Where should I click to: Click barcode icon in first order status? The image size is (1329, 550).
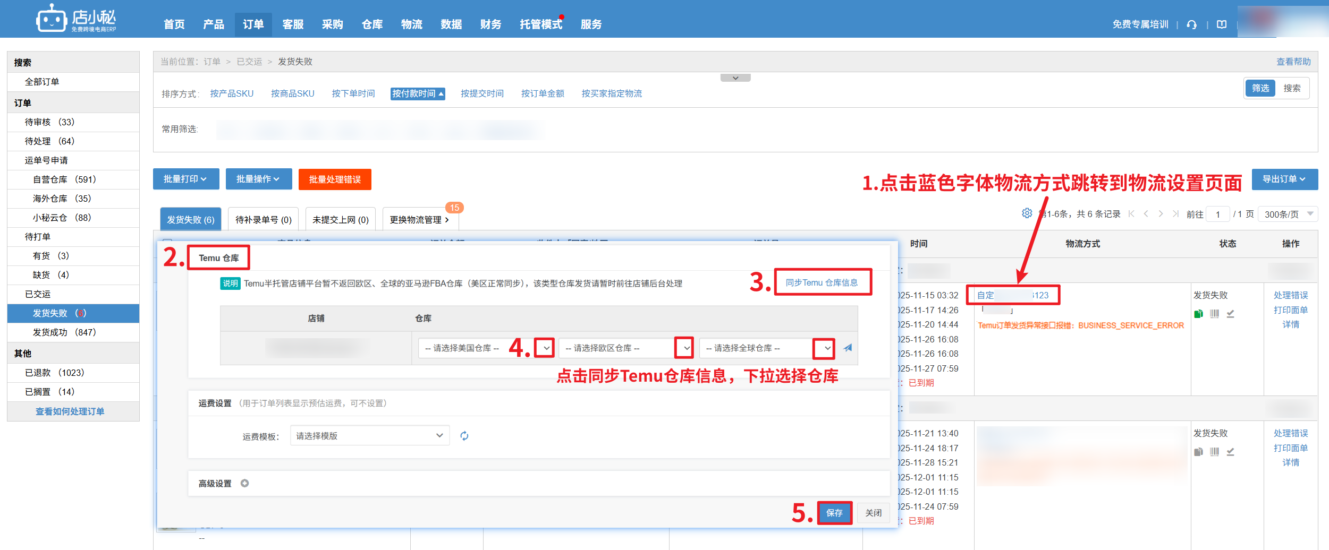pos(1214,314)
